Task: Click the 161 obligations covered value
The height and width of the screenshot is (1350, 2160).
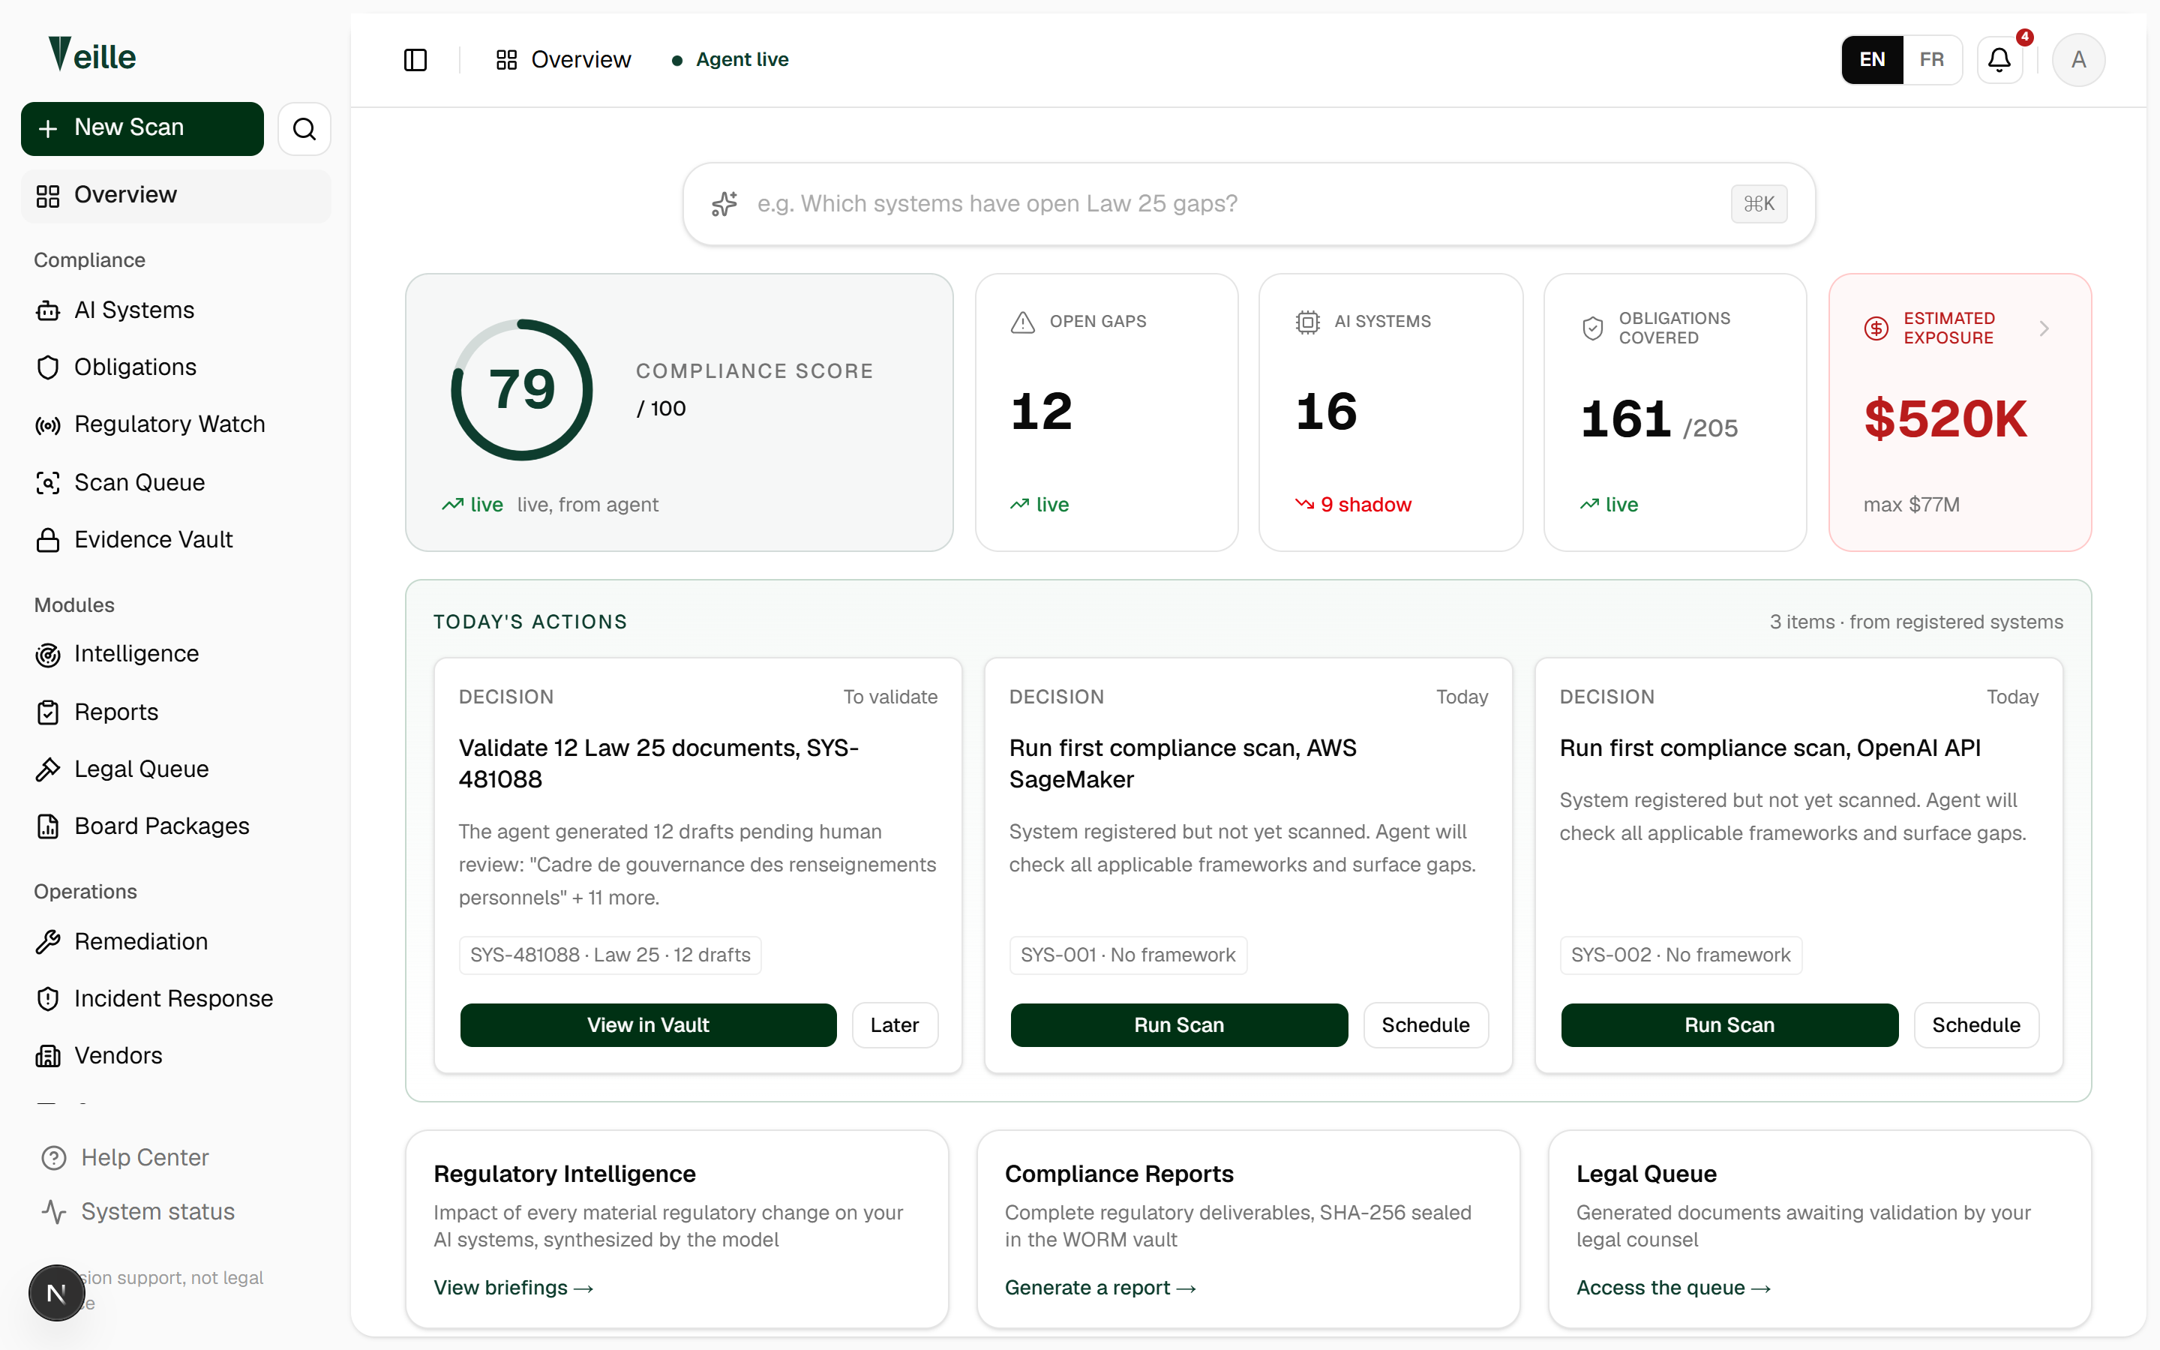Action: pyautogui.click(x=1625, y=418)
